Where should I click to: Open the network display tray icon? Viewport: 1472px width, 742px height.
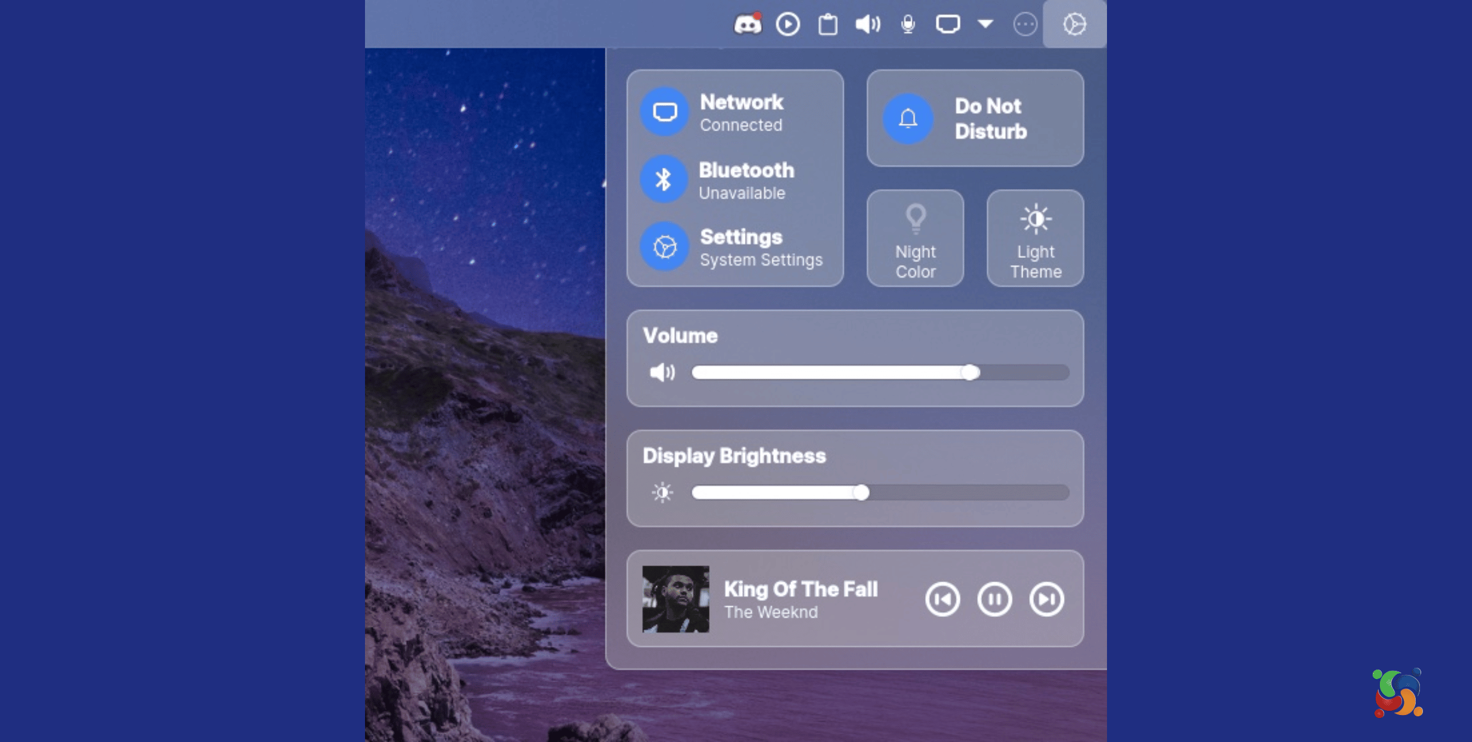click(948, 24)
